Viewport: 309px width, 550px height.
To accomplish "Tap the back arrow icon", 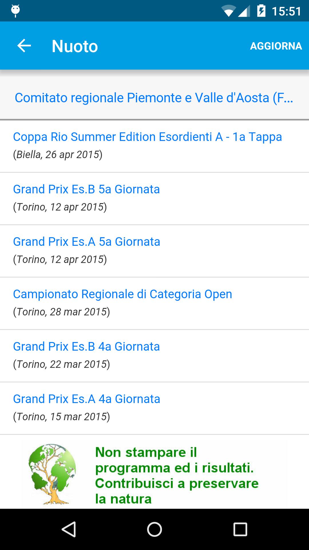I will tap(24, 46).
